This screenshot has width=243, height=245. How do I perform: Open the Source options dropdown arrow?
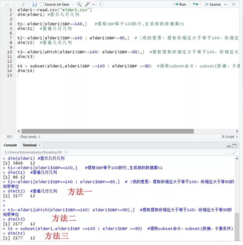(x=225, y=5)
